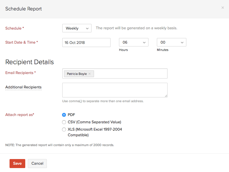This screenshot has height=172, width=229.
Task: Click the Schedule Report dialog title
Action: pos(24,9)
